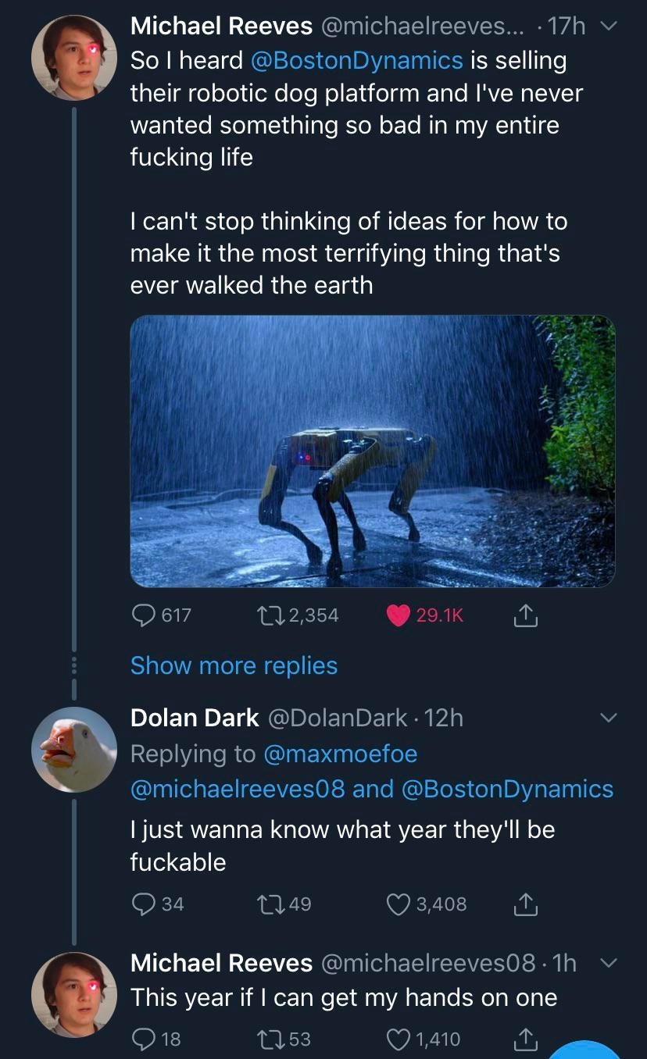Viewport: 647px width, 1059px height.
Task: Open the @maxmoefoe profile mention
Action: (340, 754)
